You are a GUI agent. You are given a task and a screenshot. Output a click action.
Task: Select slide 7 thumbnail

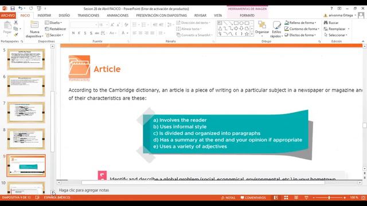pos(26,113)
